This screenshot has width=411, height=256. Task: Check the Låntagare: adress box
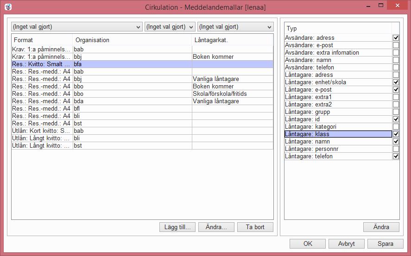[x=396, y=75]
